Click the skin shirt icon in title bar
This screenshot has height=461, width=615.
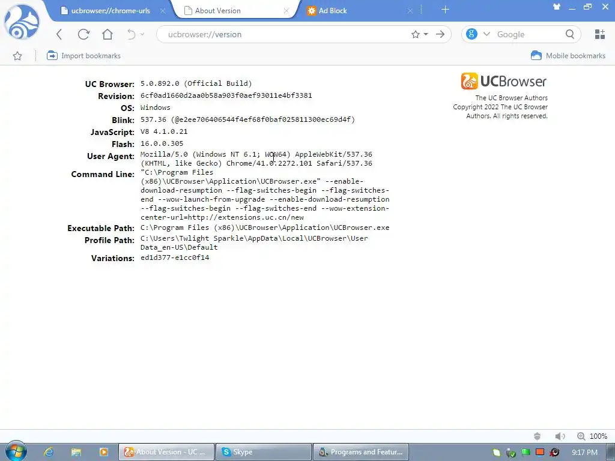pyautogui.click(x=557, y=7)
